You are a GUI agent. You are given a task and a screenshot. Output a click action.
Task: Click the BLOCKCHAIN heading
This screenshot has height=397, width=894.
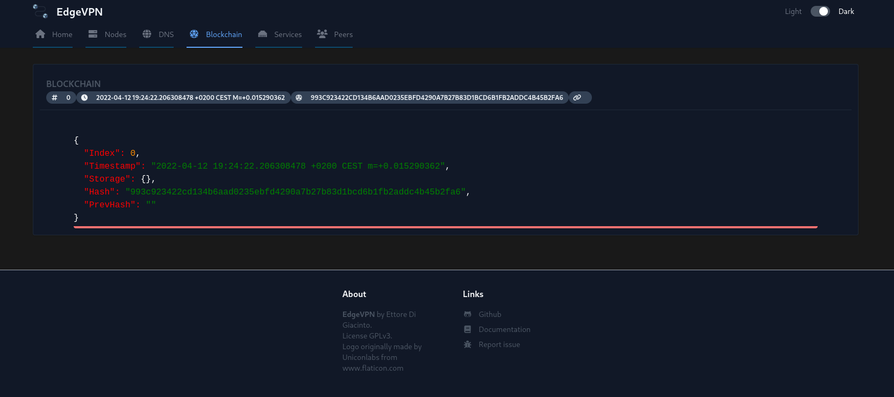(x=74, y=84)
